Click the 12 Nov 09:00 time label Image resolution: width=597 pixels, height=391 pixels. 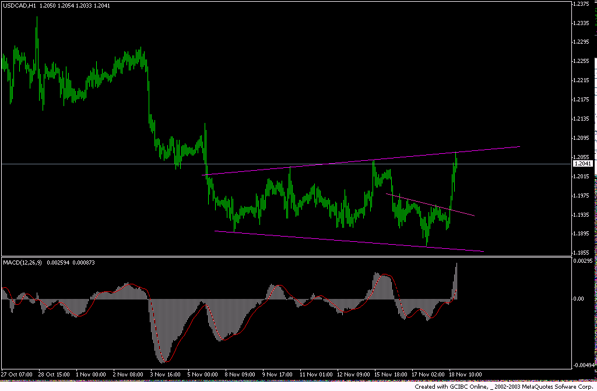pyautogui.click(x=353, y=375)
